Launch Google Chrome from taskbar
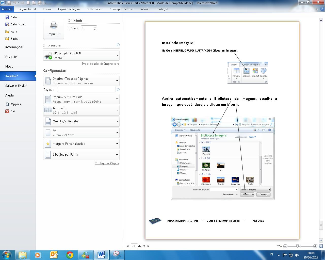 (x=70, y=255)
